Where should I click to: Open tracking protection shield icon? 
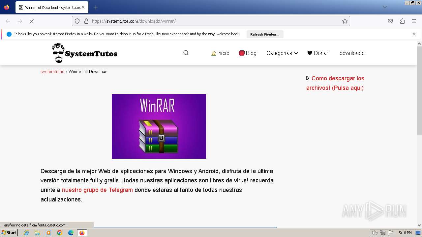tap(77, 21)
